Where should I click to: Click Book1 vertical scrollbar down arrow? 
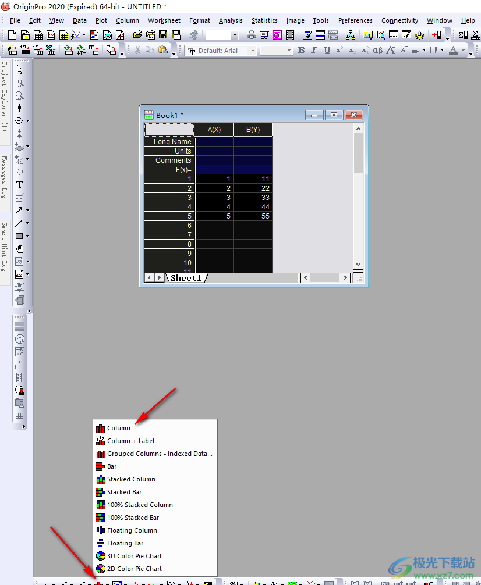pos(358,265)
